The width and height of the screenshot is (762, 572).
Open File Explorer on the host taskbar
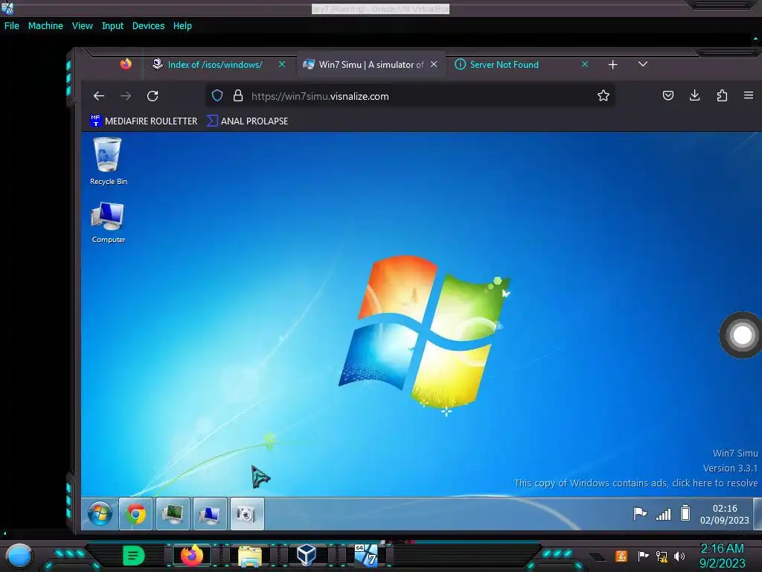(x=250, y=556)
